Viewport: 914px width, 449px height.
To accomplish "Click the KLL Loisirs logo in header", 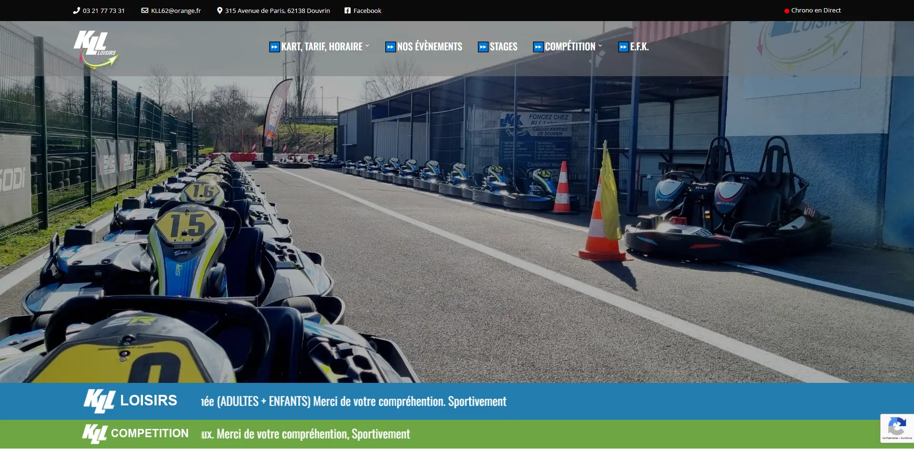I will pyautogui.click(x=95, y=49).
